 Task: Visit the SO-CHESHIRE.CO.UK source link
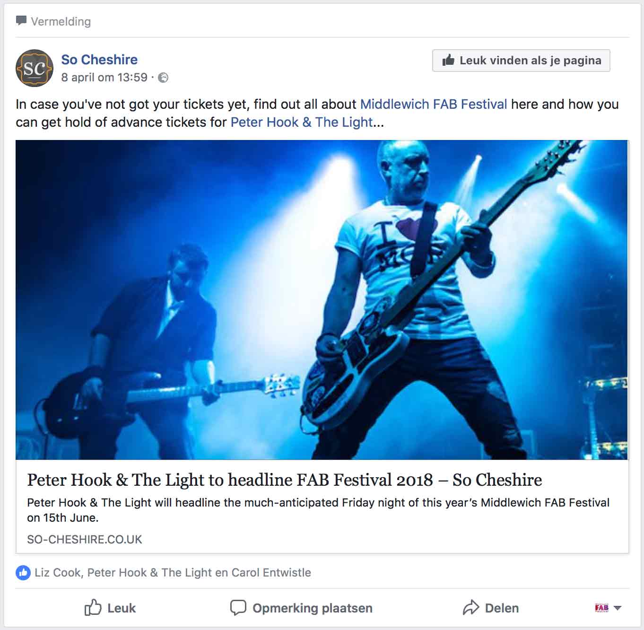point(85,540)
